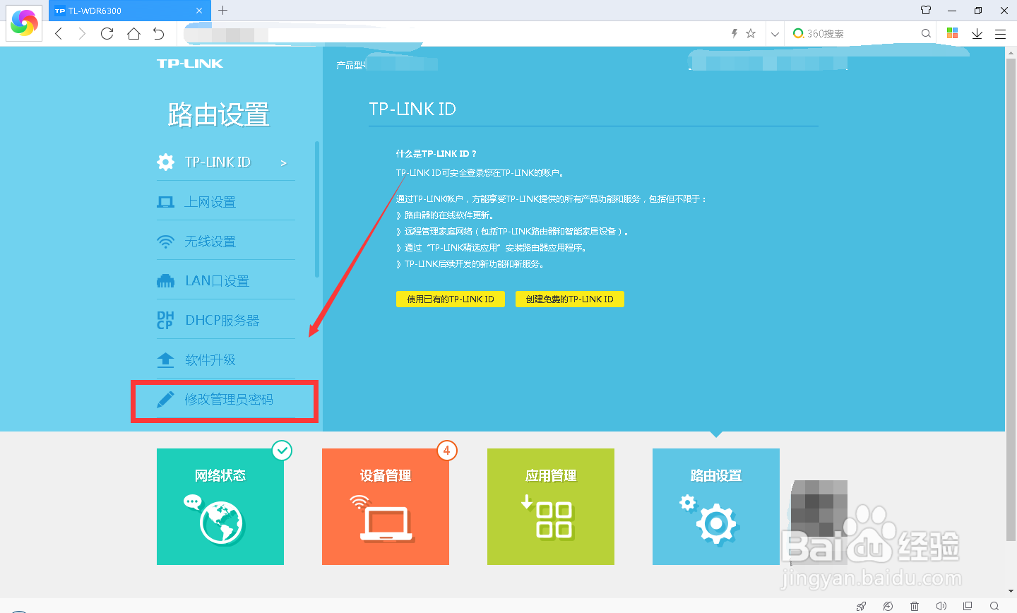Open 上网设置 sidebar item

(x=226, y=202)
